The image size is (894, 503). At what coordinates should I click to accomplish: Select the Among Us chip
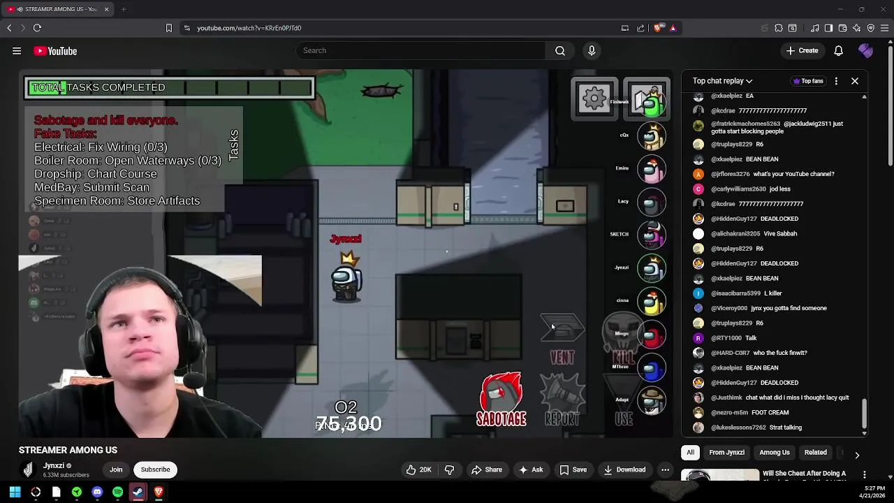(x=774, y=453)
